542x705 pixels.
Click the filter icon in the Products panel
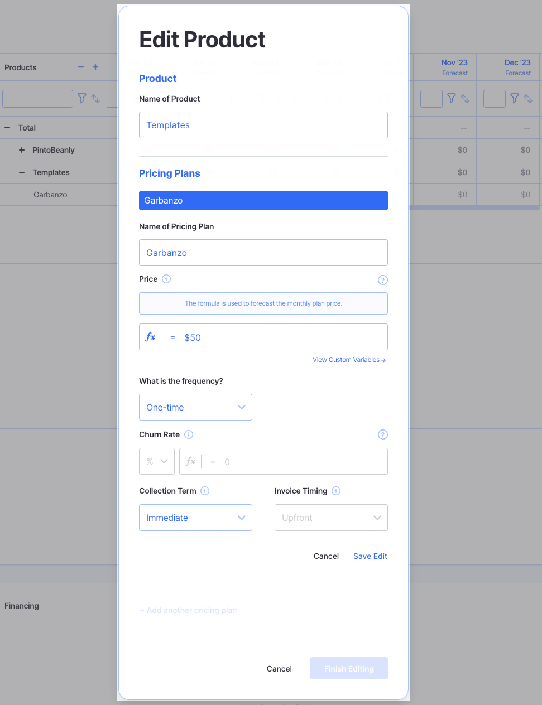(81, 98)
